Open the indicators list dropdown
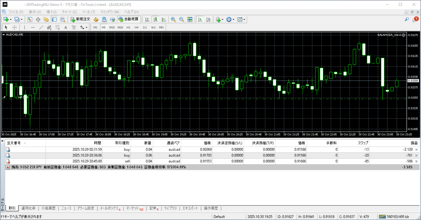The image size is (421, 220). coord(222,19)
